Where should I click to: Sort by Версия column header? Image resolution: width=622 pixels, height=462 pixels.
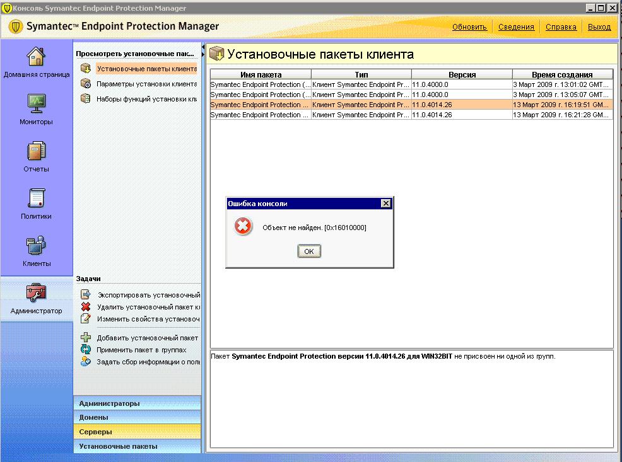pyautogui.click(x=462, y=74)
